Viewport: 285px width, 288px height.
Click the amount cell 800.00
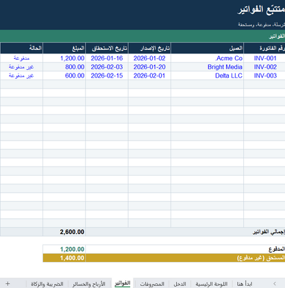[64, 67]
